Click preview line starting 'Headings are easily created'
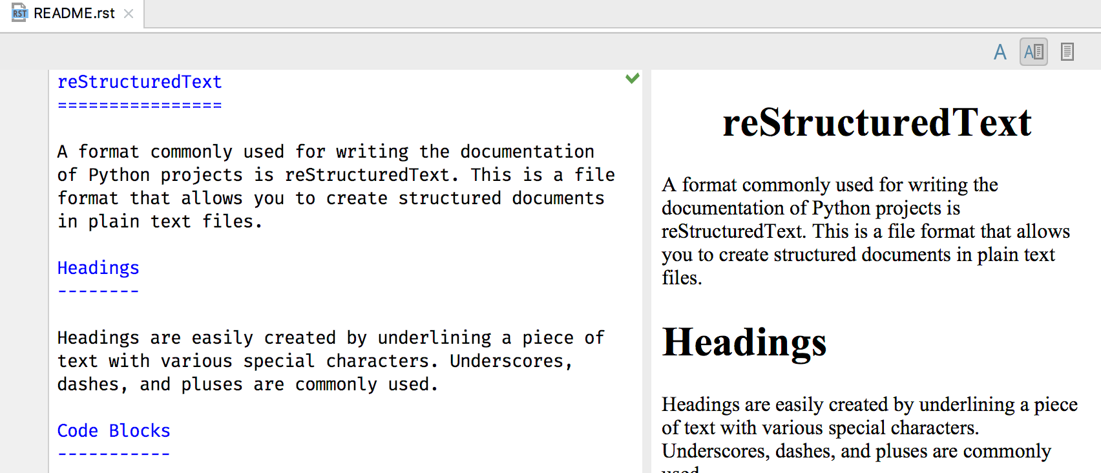Image resolution: width=1101 pixels, height=473 pixels. click(x=870, y=405)
